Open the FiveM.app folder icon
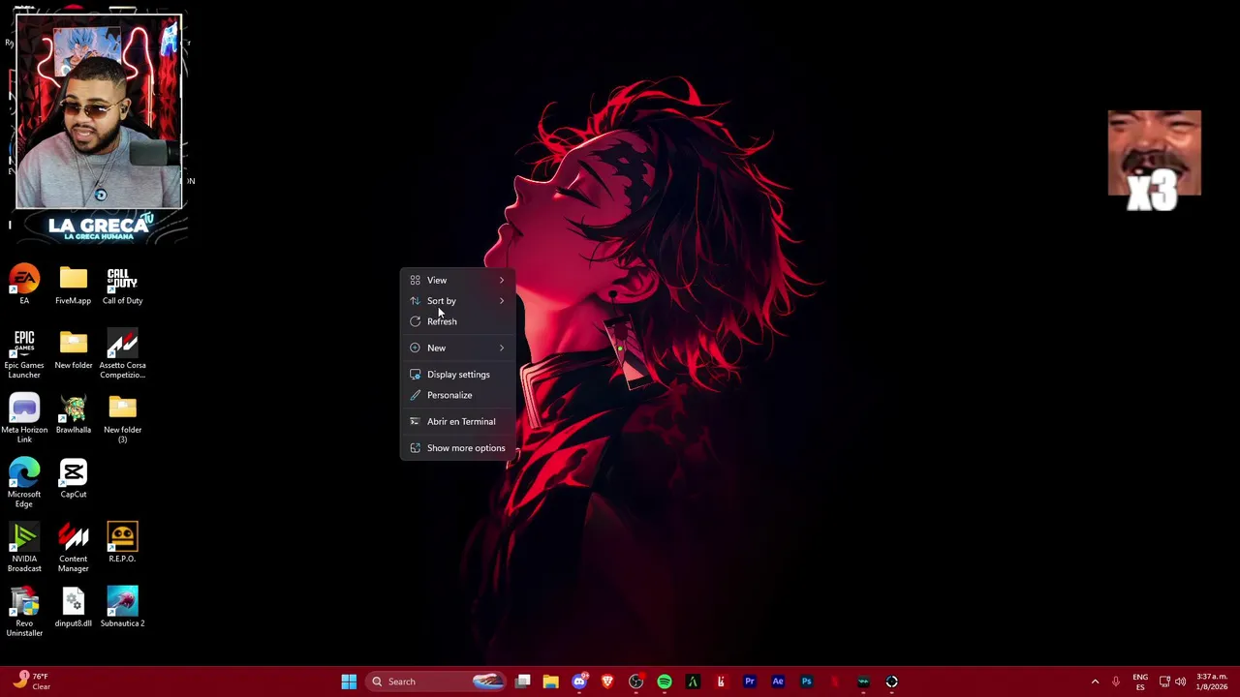The image size is (1240, 697). pos(73,286)
